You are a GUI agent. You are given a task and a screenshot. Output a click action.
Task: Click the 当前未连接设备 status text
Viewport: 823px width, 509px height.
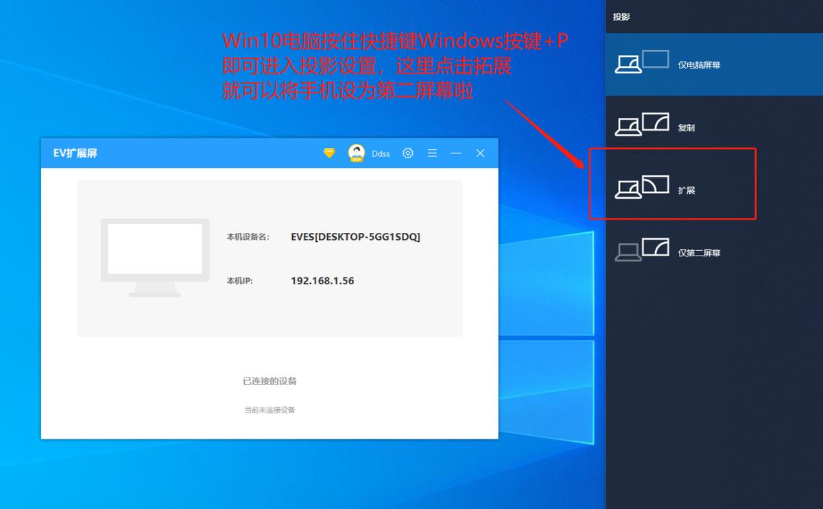[270, 410]
